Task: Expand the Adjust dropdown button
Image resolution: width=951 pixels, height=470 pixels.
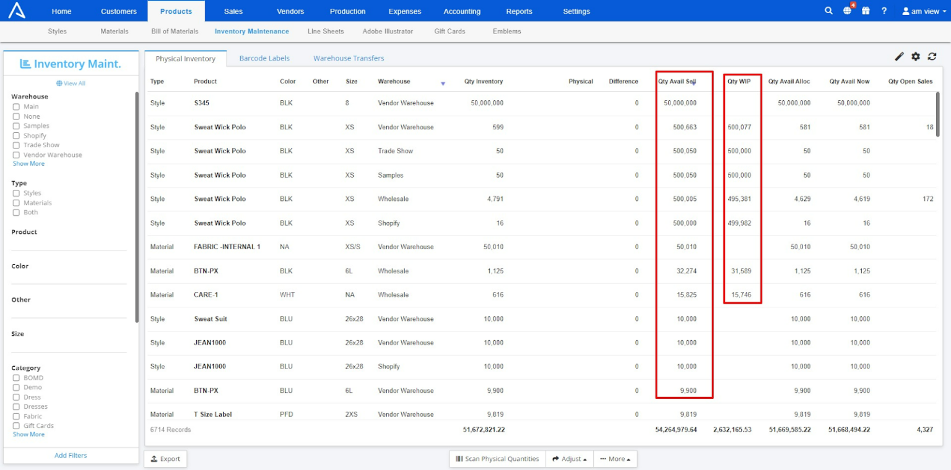Action: pos(569,459)
